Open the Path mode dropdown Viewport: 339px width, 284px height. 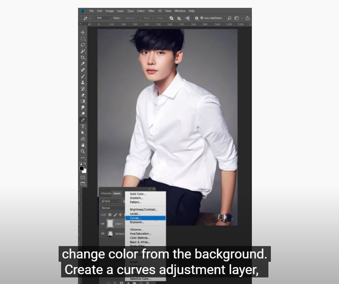(x=104, y=18)
